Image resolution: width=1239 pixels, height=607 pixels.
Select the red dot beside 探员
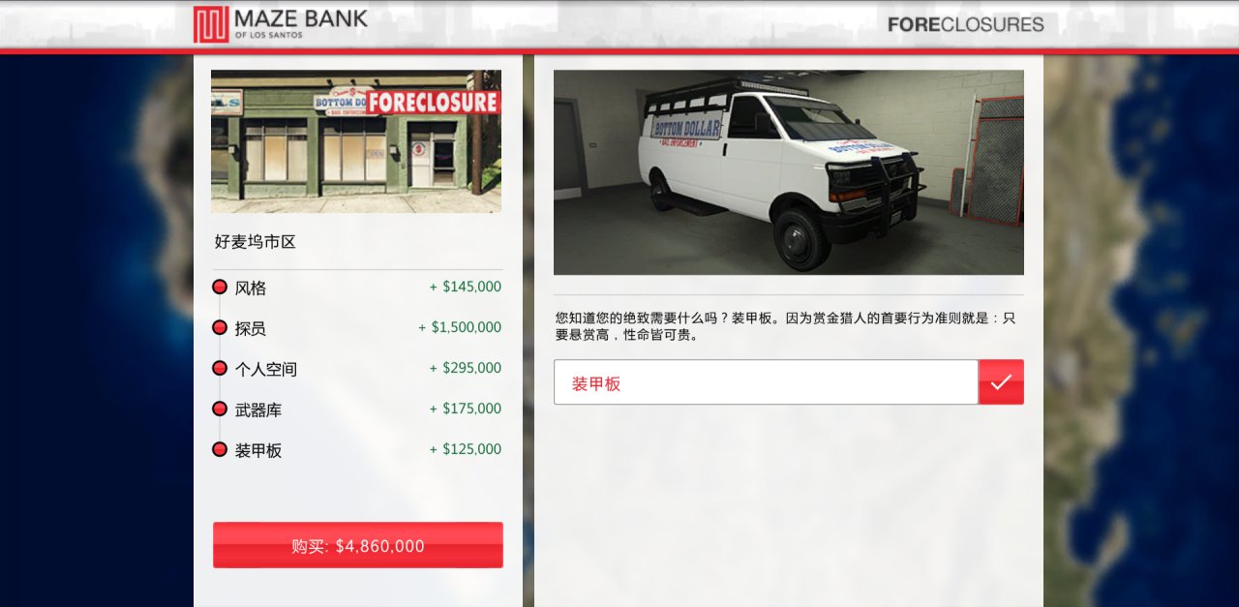[x=220, y=327]
